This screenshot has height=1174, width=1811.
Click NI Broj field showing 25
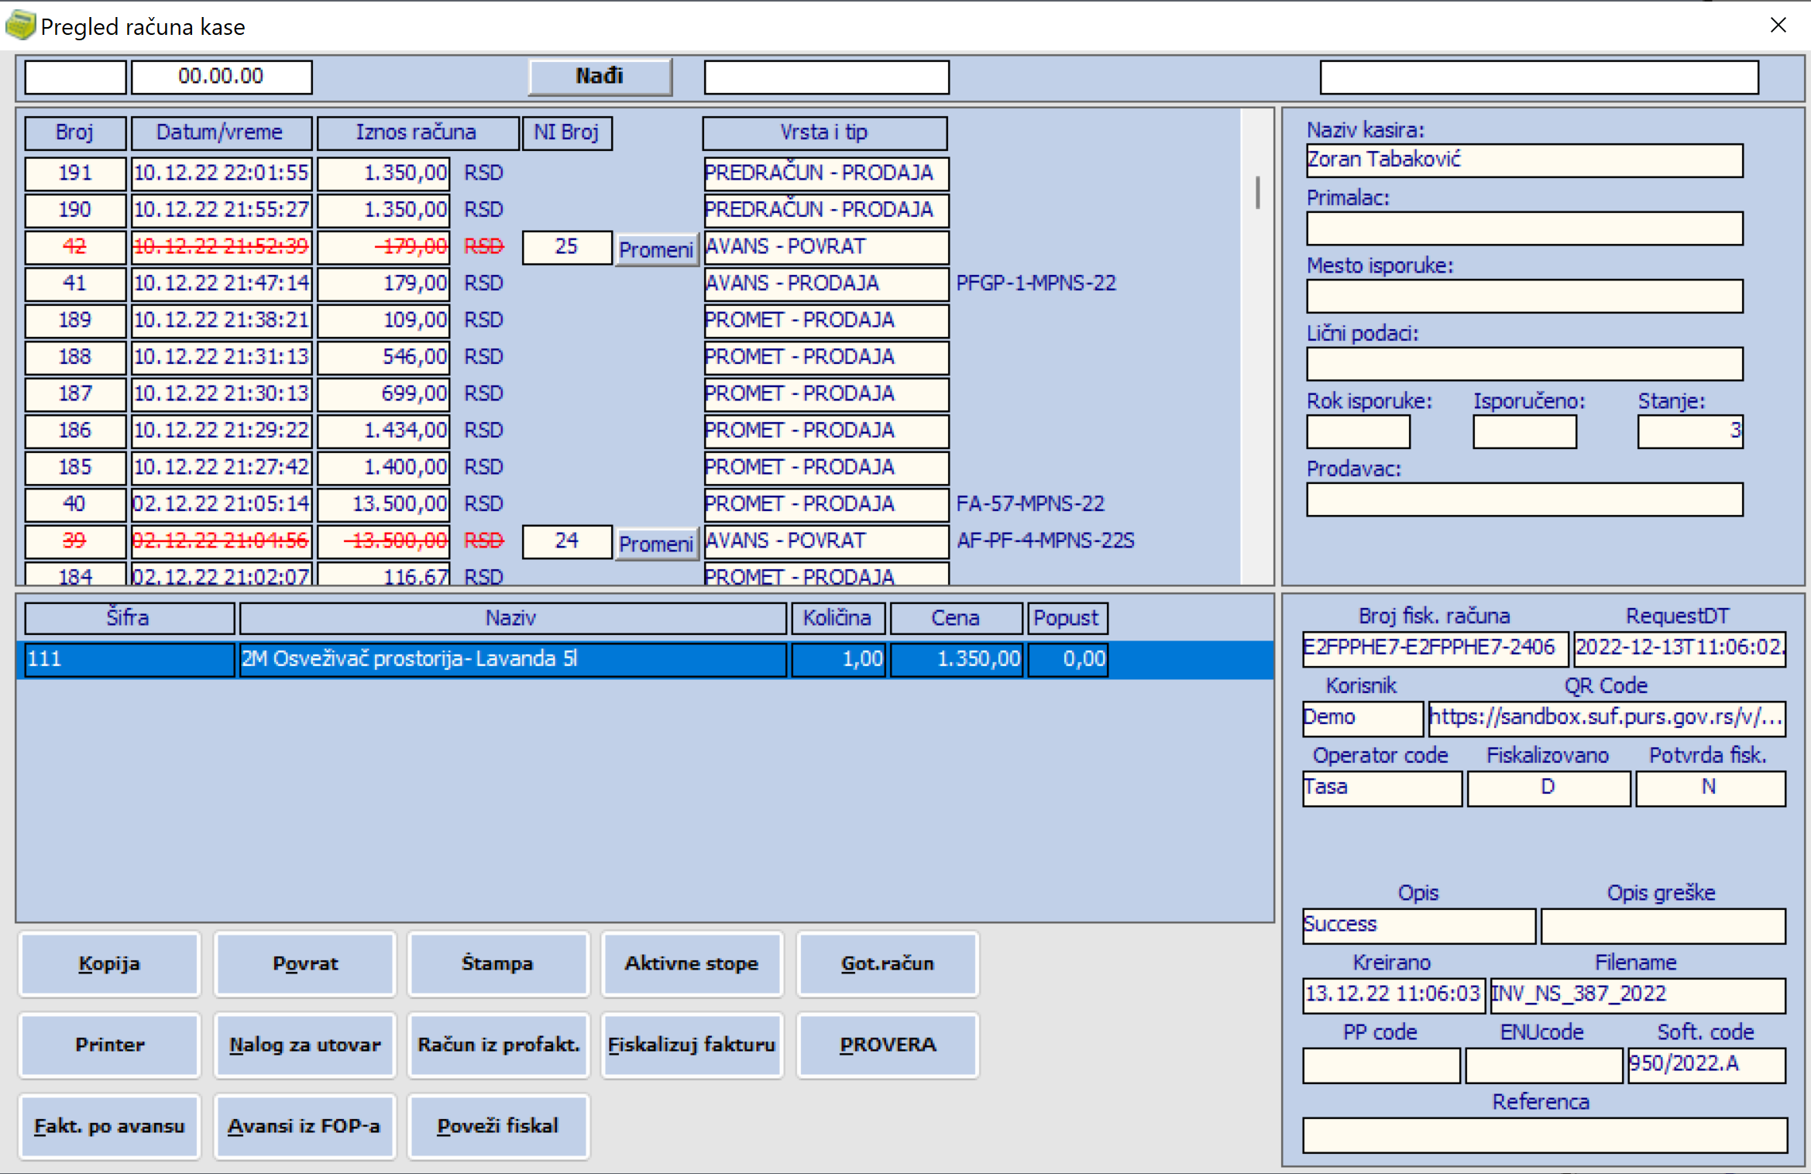click(567, 246)
